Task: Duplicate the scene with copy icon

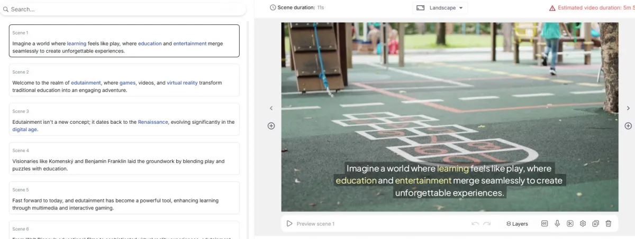Action: [595, 224]
